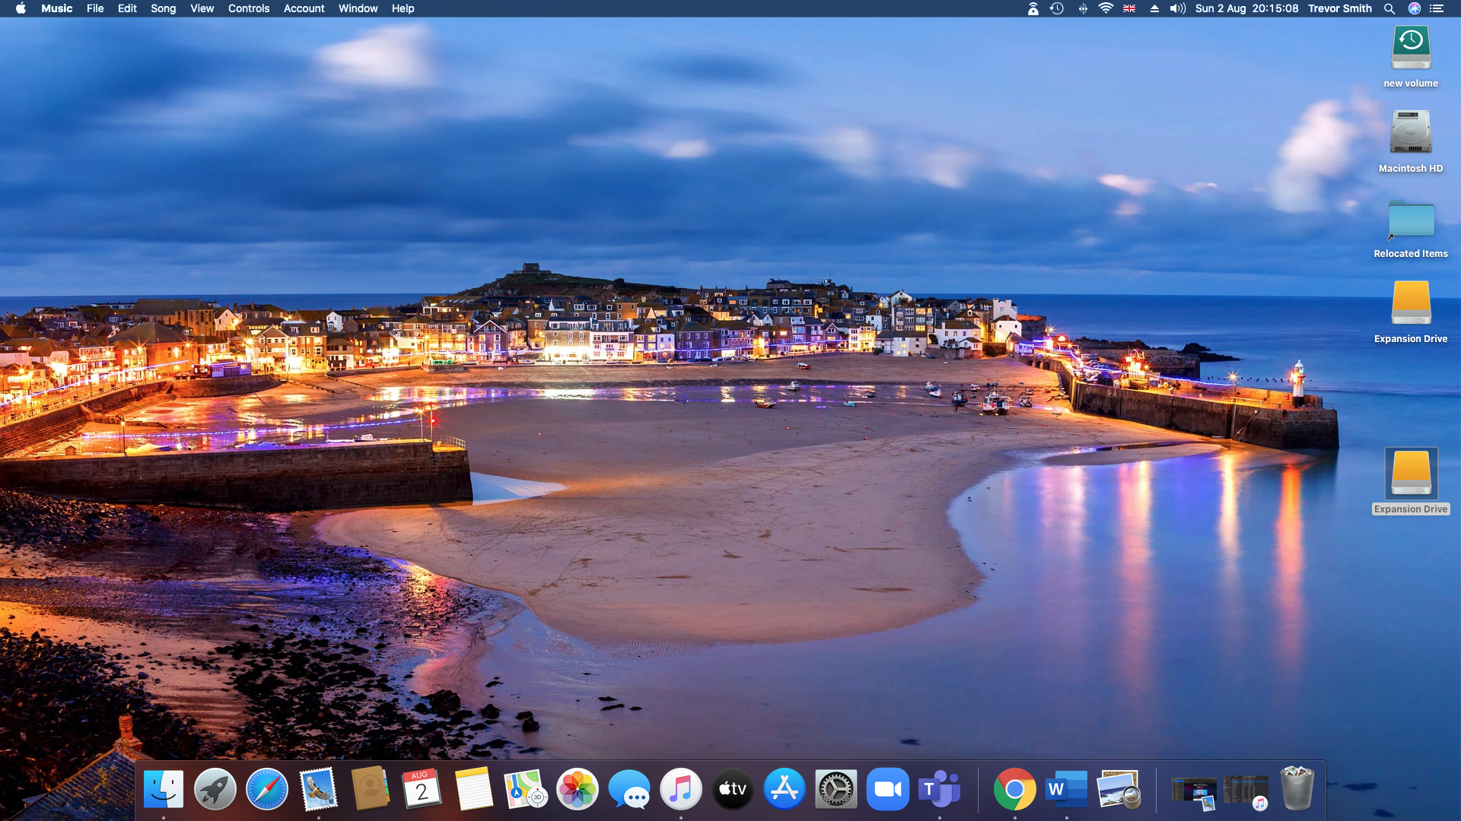Open Music application menu
The image size is (1461, 821).
click(57, 8)
